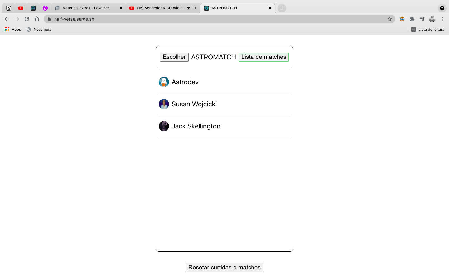
Task: Reload the page with refresh icon
Action: coord(27,19)
